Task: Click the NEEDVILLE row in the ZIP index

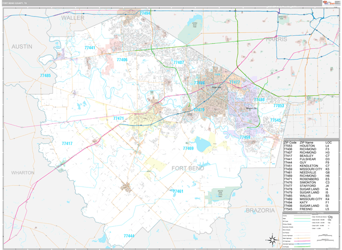Action: pos(306,172)
